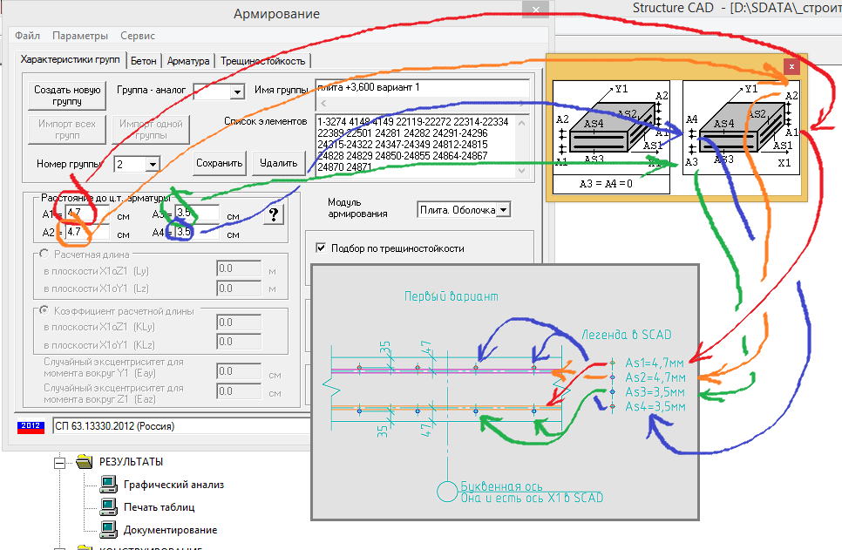Collapse the РЕЗУЛЬТАТЫ tree node
Screen dimensions: 842x550
click(60, 462)
